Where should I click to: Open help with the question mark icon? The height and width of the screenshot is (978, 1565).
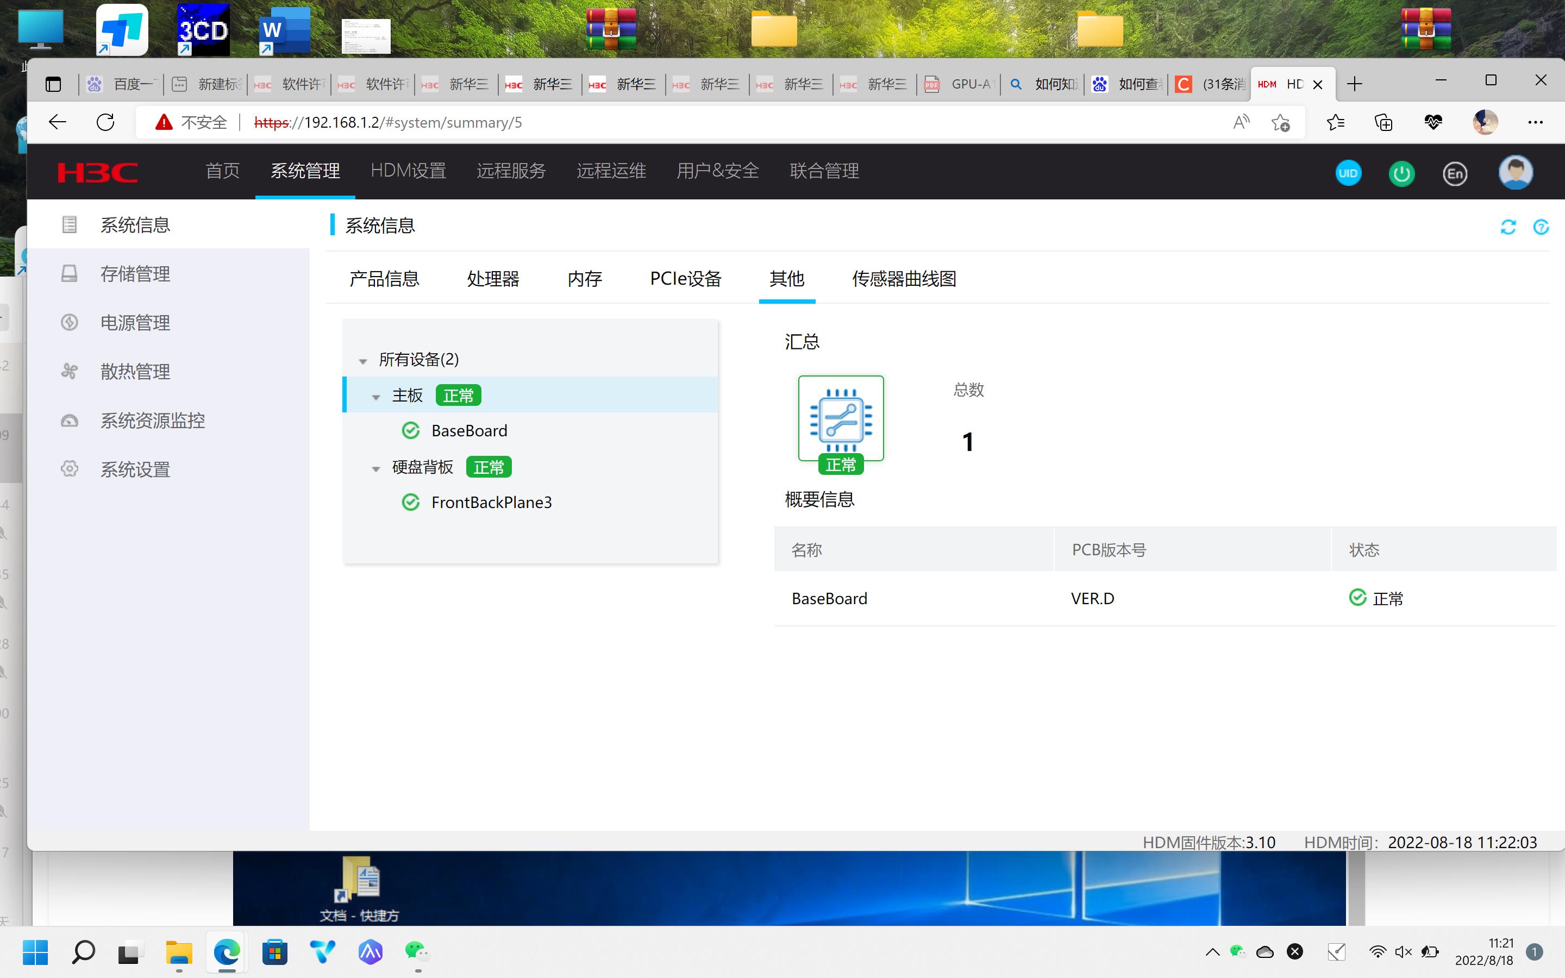(x=1541, y=227)
